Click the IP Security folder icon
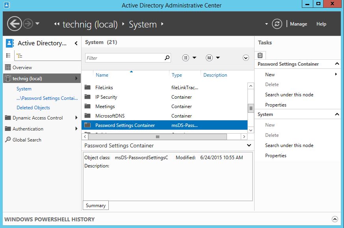 click(x=87, y=97)
